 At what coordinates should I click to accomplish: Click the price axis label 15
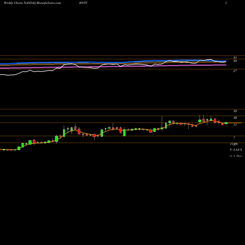235,111
